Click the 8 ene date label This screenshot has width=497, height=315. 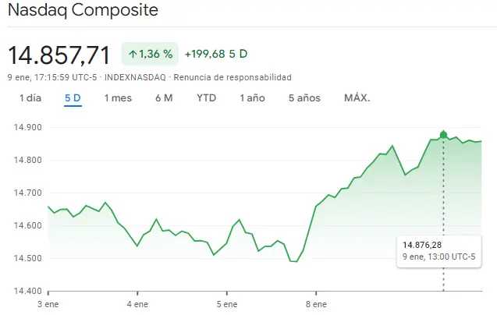(x=315, y=303)
